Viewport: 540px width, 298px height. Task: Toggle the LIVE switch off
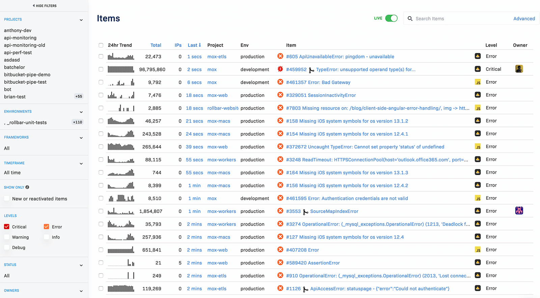(391, 18)
